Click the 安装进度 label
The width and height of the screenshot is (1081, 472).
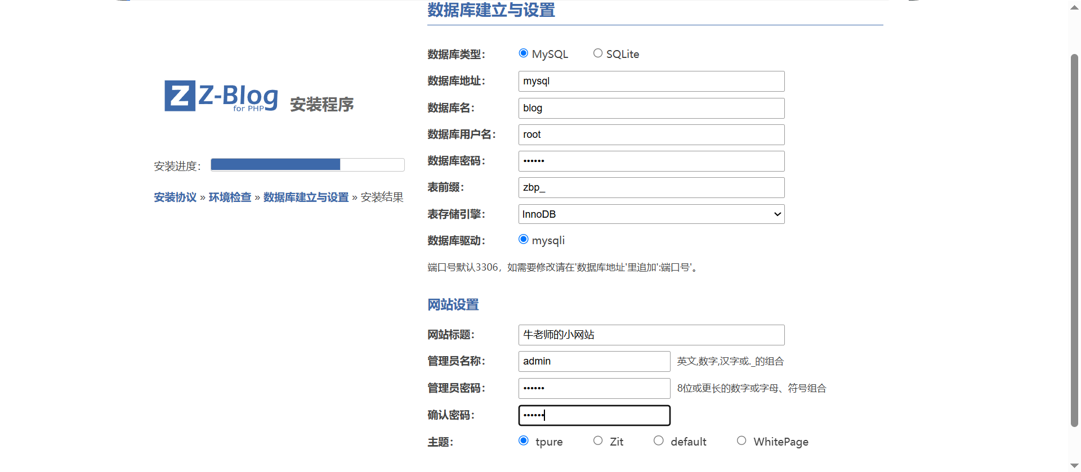point(177,166)
